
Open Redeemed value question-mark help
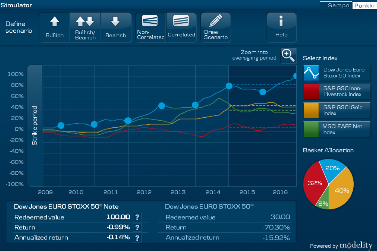click(x=137, y=217)
